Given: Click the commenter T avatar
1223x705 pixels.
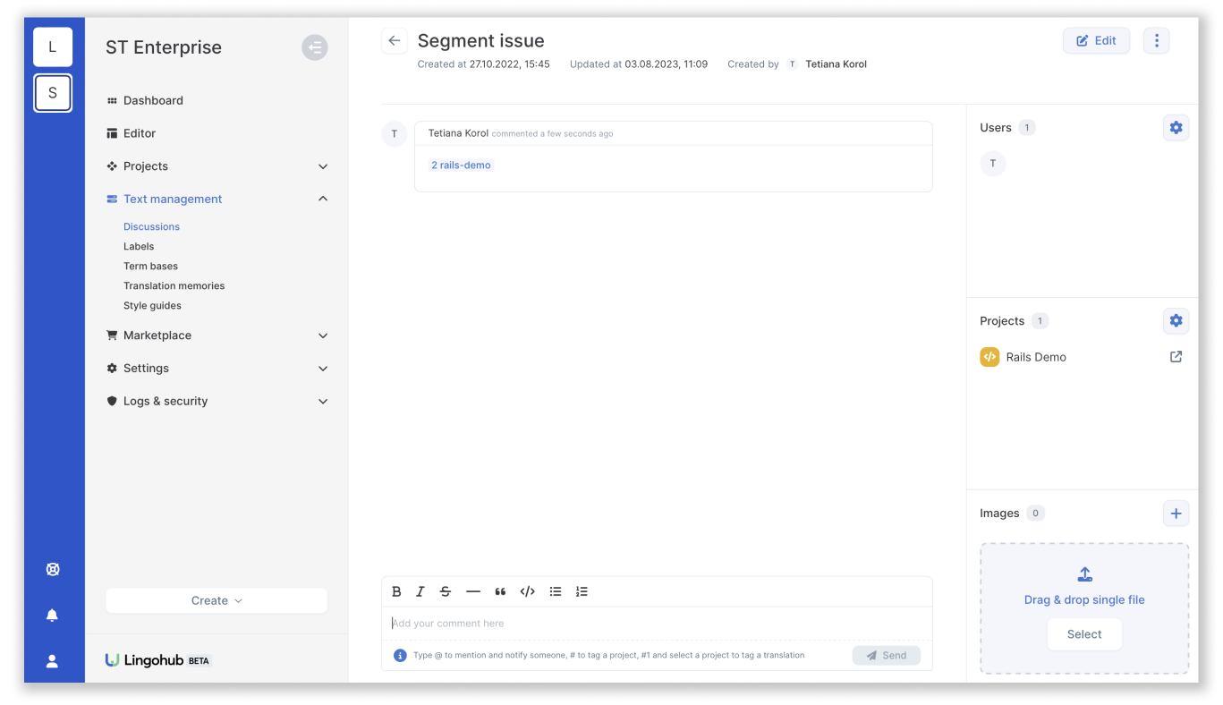Looking at the screenshot, I should click(x=395, y=134).
